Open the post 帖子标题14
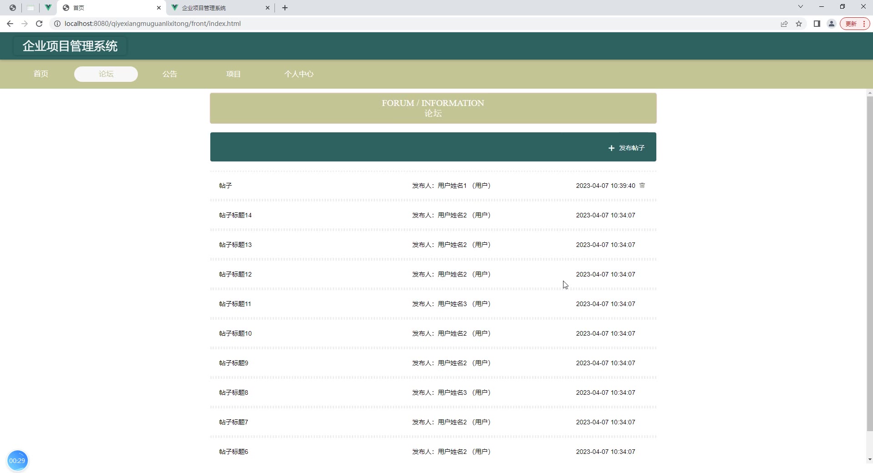Screen dimensions: 873x473 [x=235, y=215]
